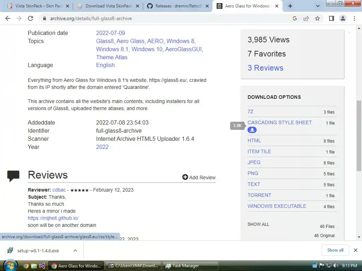Click Add Review button
The height and width of the screenshot is (271, 362).
point(199,177)
